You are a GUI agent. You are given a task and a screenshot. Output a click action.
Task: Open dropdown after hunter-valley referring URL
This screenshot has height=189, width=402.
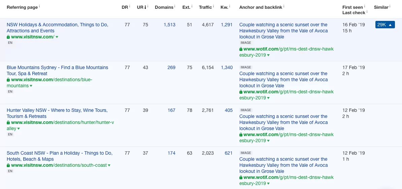(x=19, y=129)
